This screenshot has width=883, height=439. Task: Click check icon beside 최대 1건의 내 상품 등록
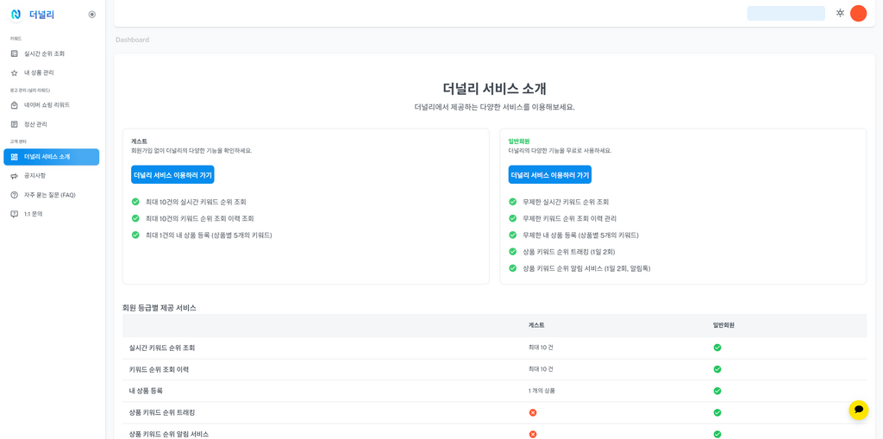(135, 235)
